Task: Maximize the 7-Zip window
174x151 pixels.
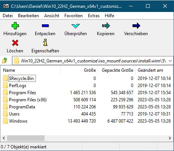Action: coord(148,6)
